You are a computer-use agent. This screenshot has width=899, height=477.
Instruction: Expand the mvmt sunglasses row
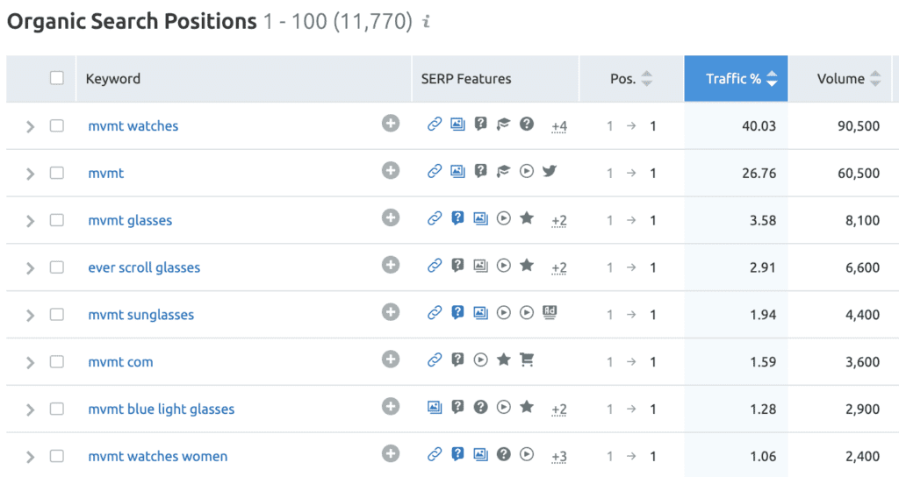pos(31,315)
